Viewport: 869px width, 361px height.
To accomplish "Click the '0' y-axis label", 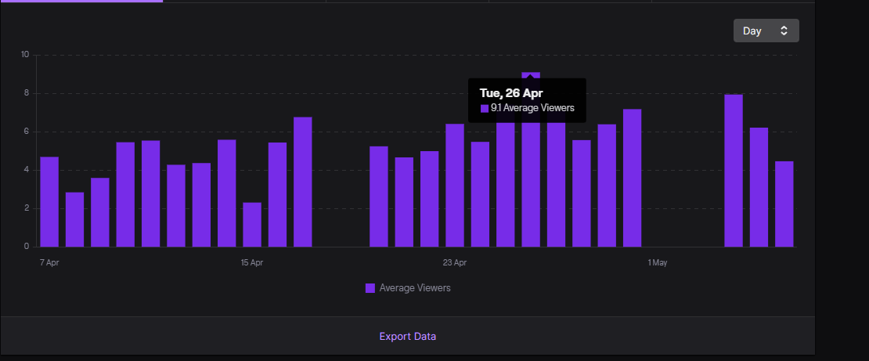I will pos(27,247).
